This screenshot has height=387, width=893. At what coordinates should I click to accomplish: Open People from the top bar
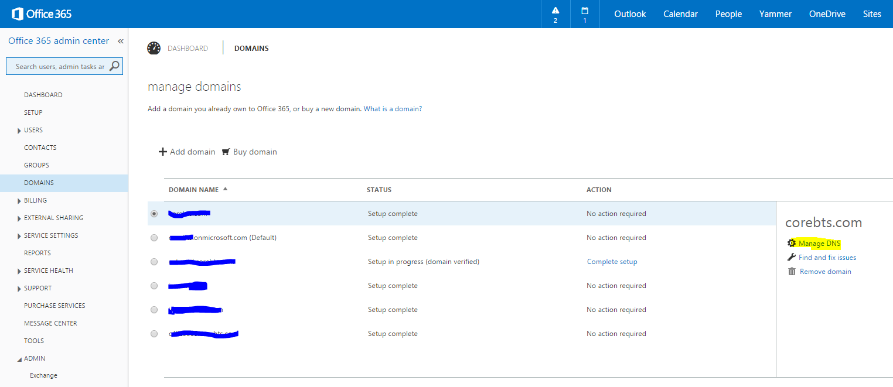[x=728, y=14]
